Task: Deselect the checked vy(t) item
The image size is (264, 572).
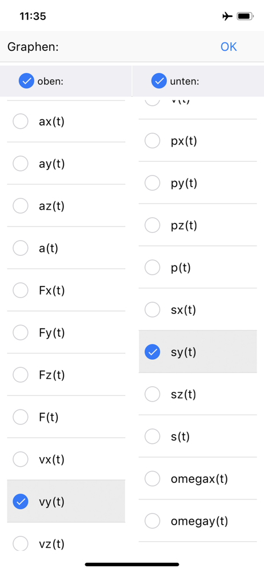Action: [66, 502]
